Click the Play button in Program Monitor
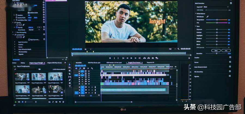The image size is (245, 114). click(131, 58)
